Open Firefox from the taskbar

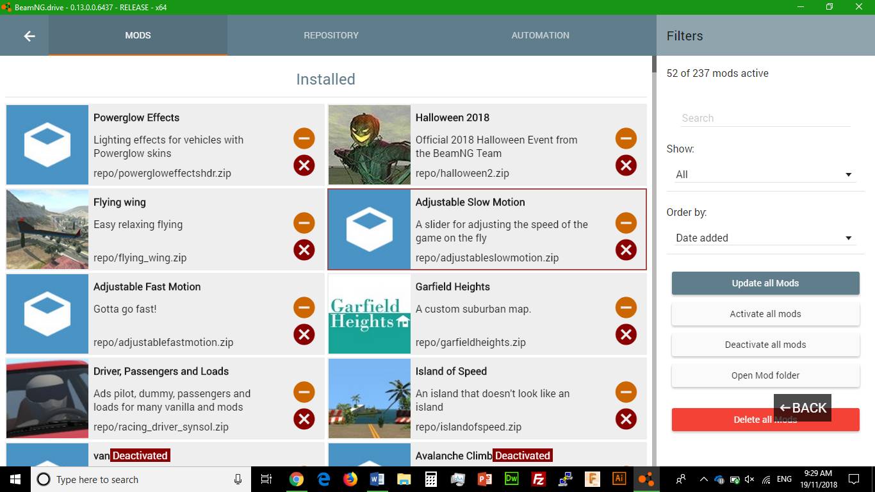coord(350,479)
